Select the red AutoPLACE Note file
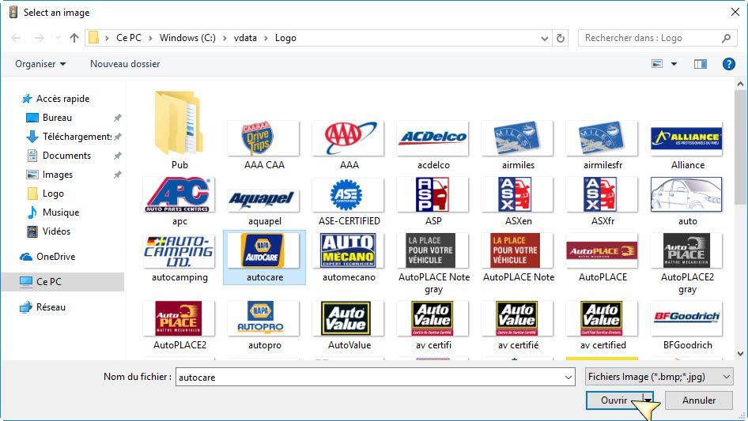Screen dimensions: 748x421 click(x=518, y=251)
